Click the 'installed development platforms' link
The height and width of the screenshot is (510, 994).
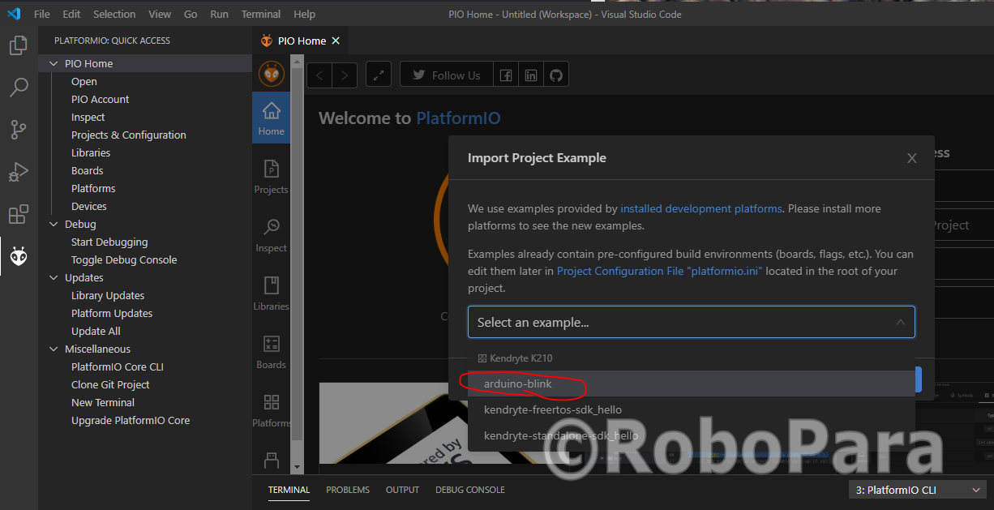[x=701, y=208]
